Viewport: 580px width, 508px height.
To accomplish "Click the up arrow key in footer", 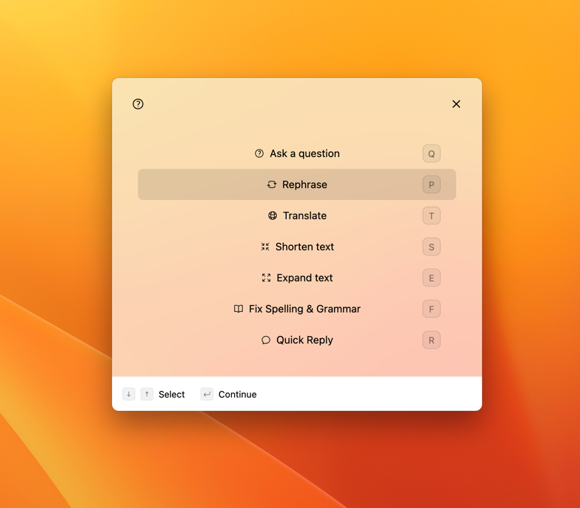I will (147, 394).
